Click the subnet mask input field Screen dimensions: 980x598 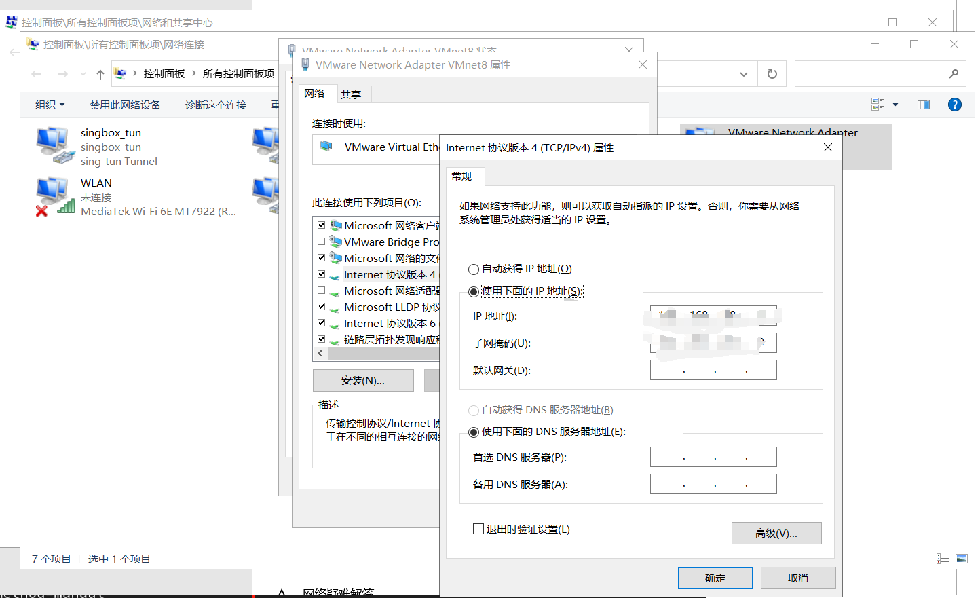(x=713, y=343)
